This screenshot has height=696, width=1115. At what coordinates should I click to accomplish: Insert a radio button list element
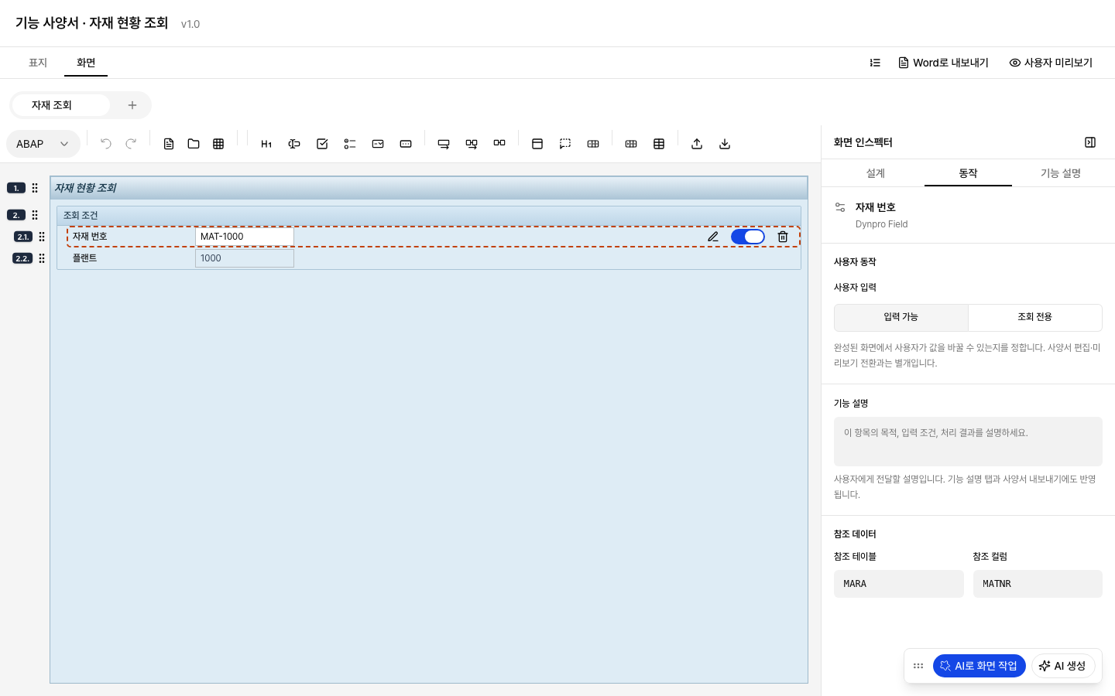click(x=350, y=144)
